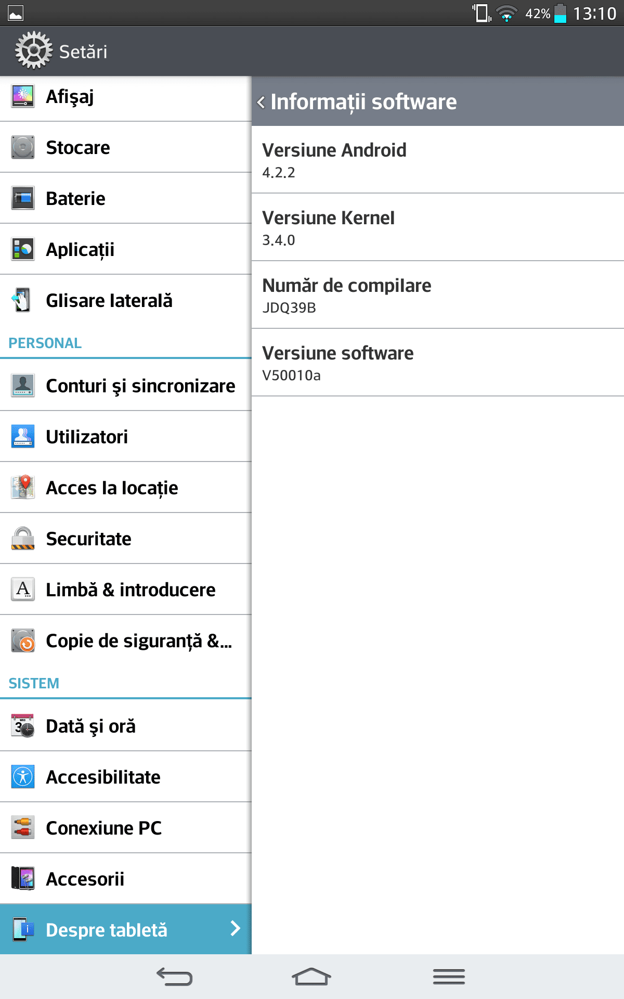Tap the Acces la locaţie map icon
This screenshot has height=999, width=624.
pyautogui.click(x=23, y=488)
